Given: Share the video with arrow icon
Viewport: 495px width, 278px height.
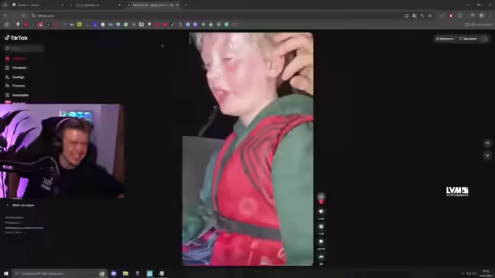Looking at the screenshot, I should pyautogui.click(x=321, y=257).
